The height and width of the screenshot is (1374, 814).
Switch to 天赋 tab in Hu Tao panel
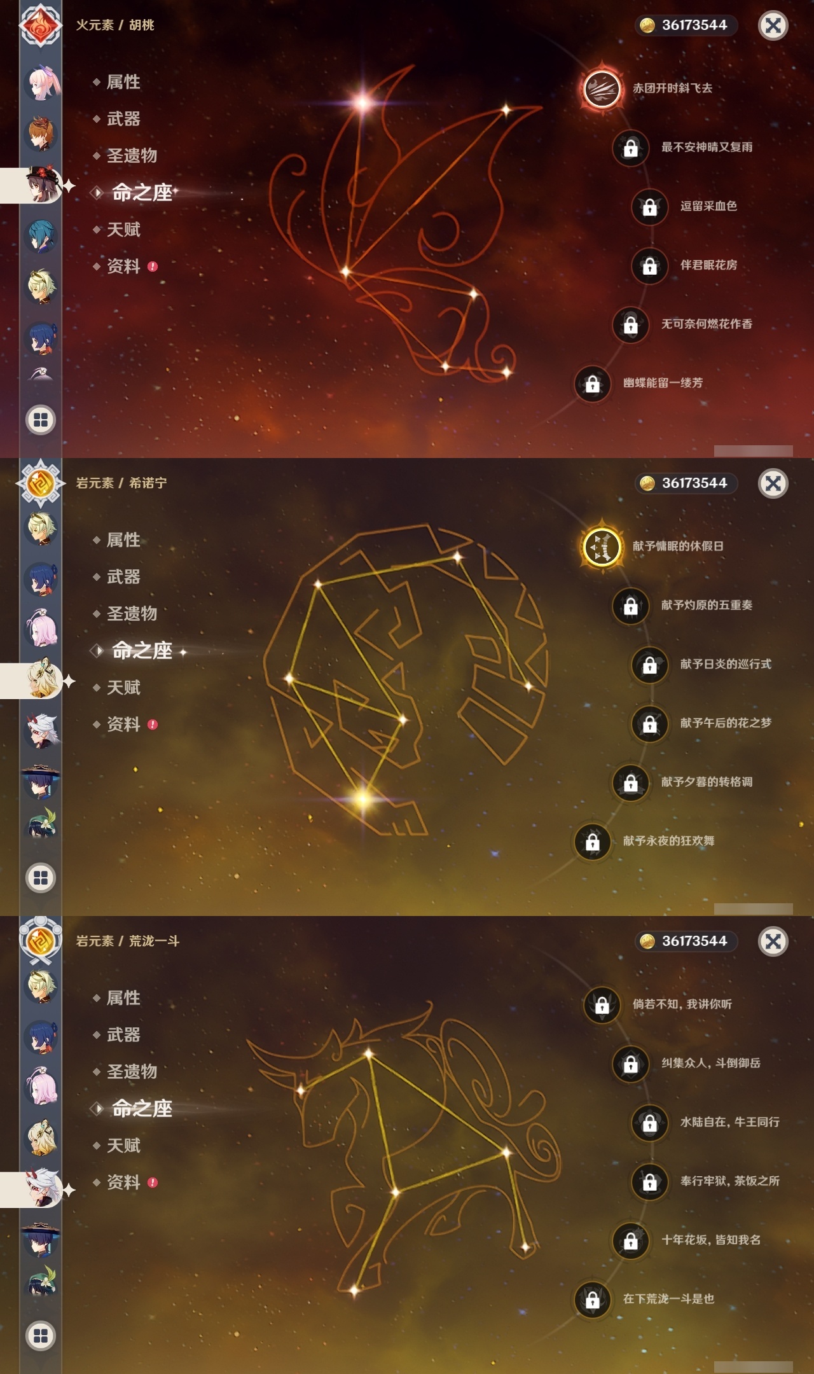pos(123,230)
